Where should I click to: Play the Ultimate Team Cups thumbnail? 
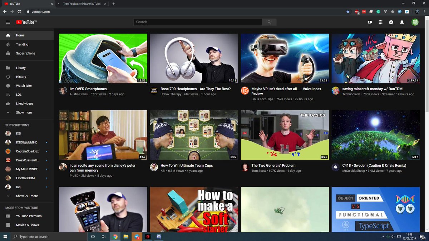point(194,135)
